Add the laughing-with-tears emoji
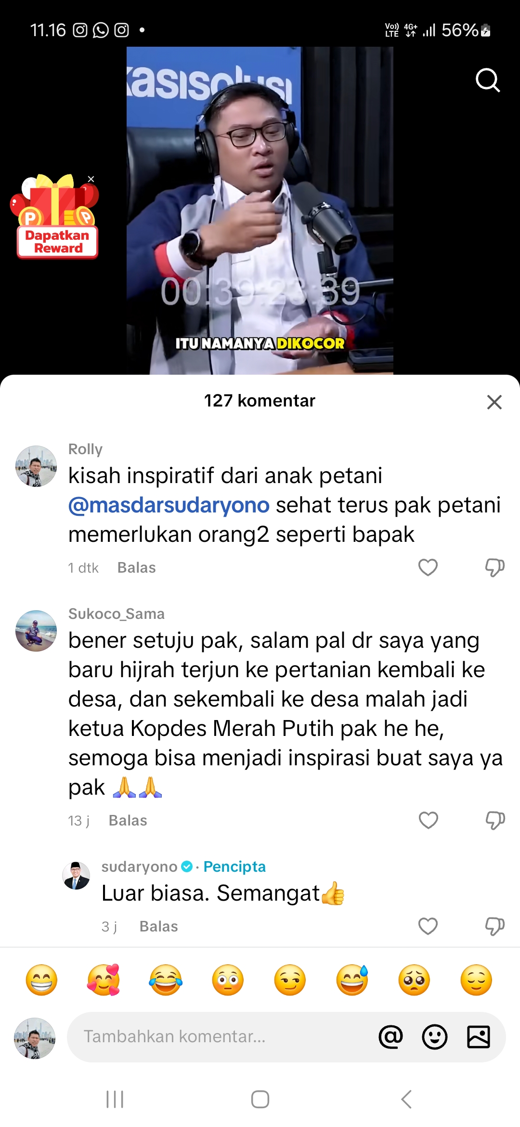520x1127 pixels. pos(166,980)
